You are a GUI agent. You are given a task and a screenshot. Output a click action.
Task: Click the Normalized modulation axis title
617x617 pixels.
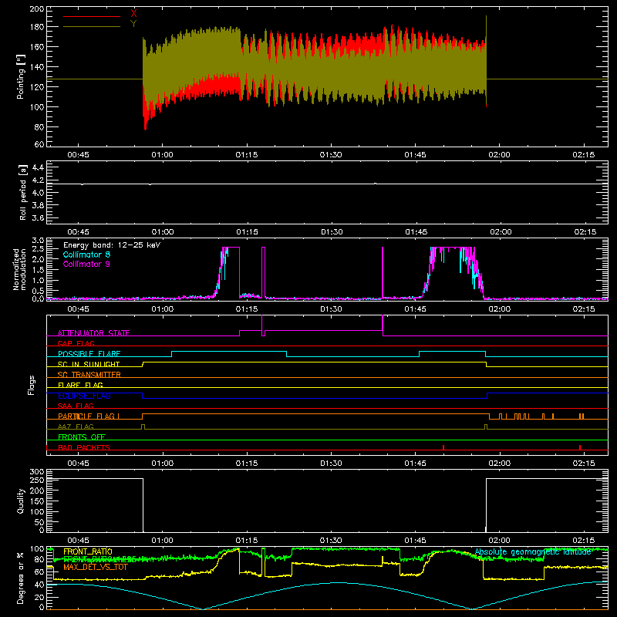19,269
